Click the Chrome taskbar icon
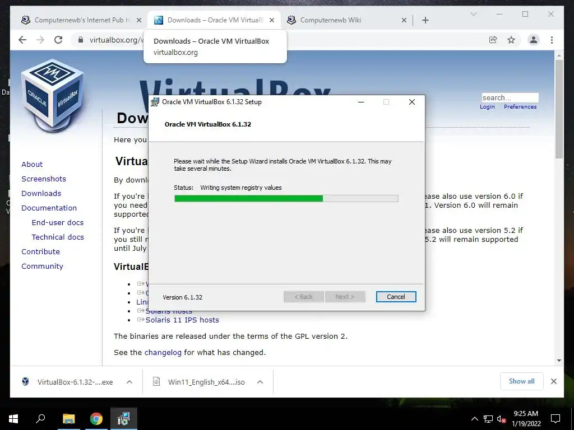Screen dimensions: 574x430 pyautogui.click(x=96, y=419)
